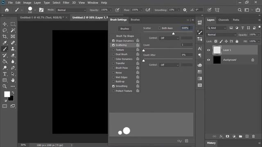
Task: Select the Move tool
Action: (x=5, y=24)
